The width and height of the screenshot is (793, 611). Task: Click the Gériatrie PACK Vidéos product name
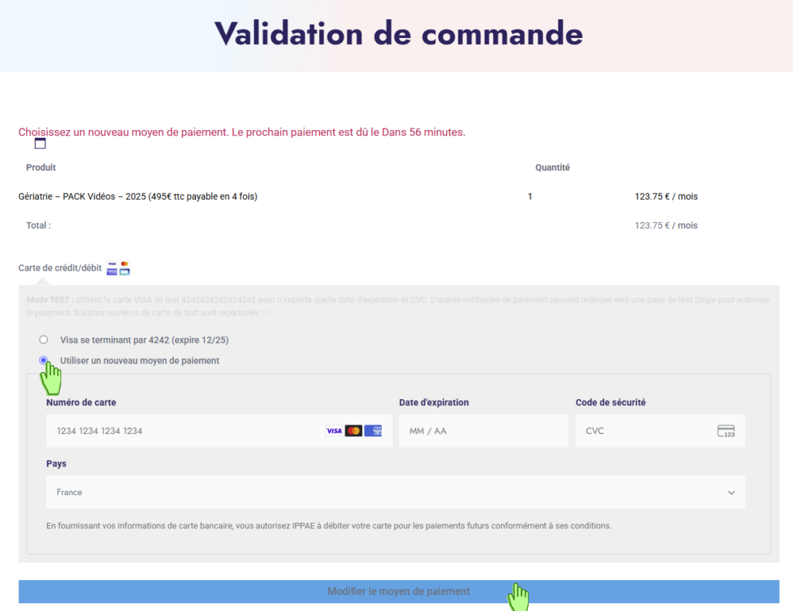138,196
